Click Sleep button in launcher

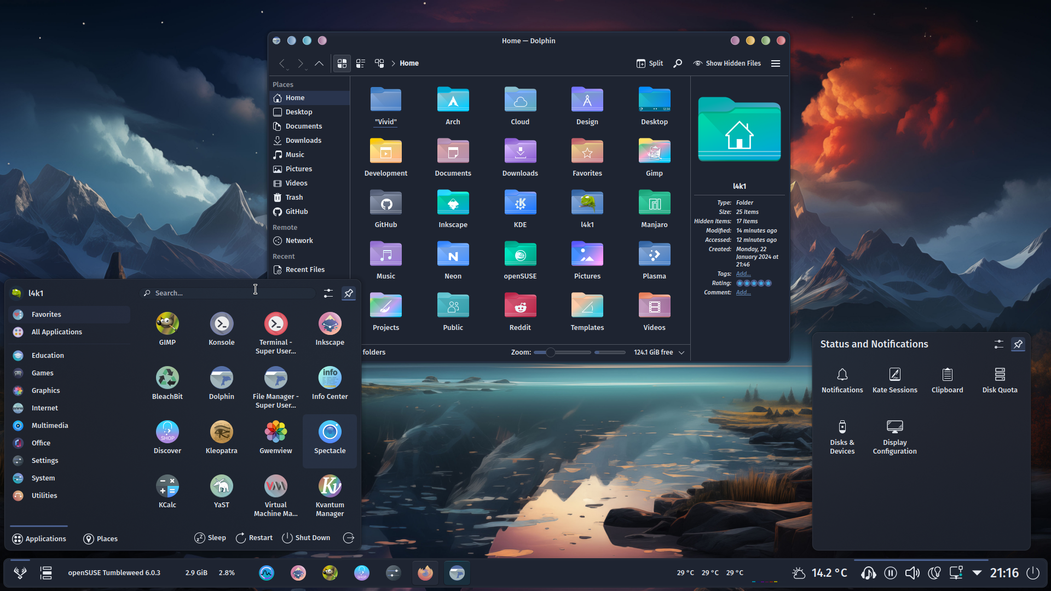(x=210, y=538)
